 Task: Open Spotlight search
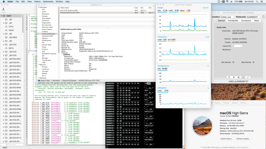[x=257, y=2]
